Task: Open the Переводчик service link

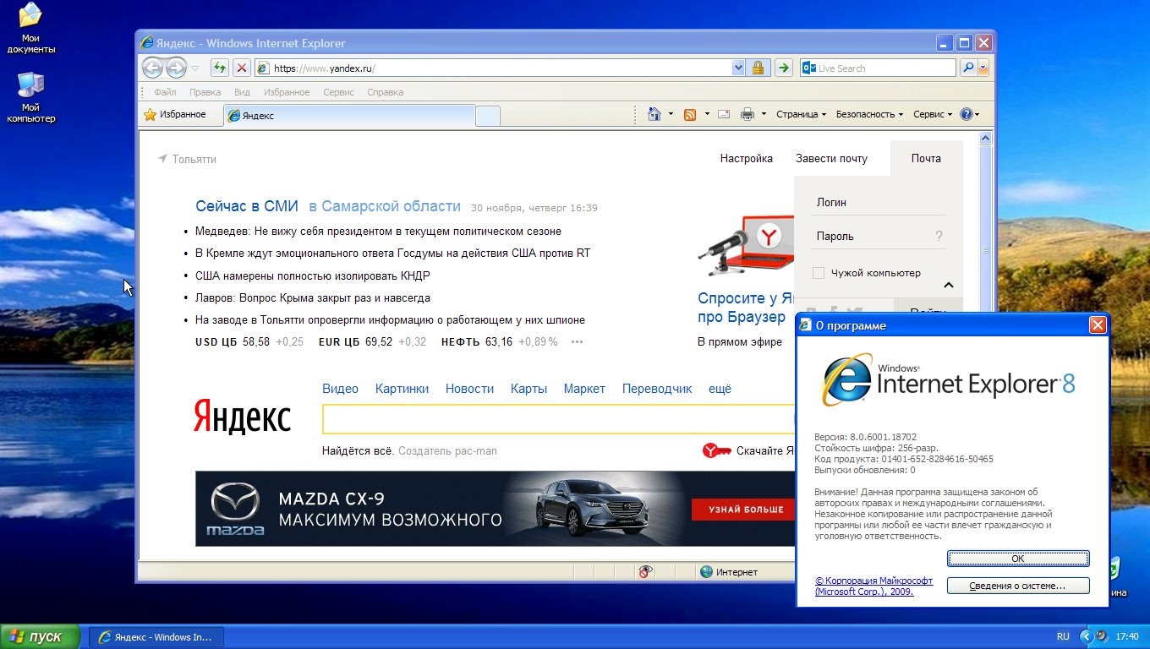Action: (x=657, y=389)
